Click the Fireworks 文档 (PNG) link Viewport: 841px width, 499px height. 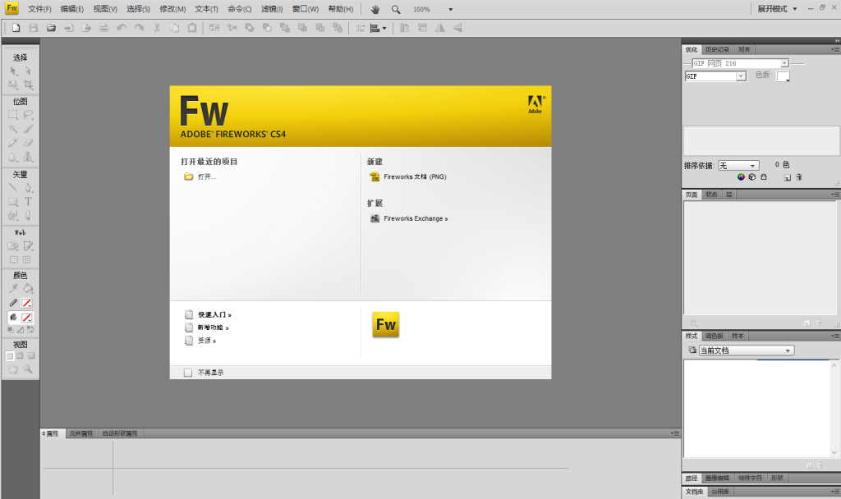(x=415, y=176)
